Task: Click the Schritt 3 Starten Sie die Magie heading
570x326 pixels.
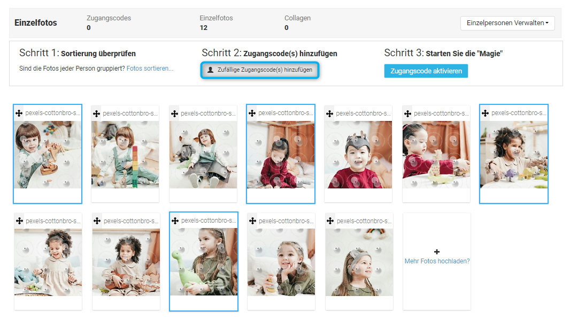Action: 443,53
